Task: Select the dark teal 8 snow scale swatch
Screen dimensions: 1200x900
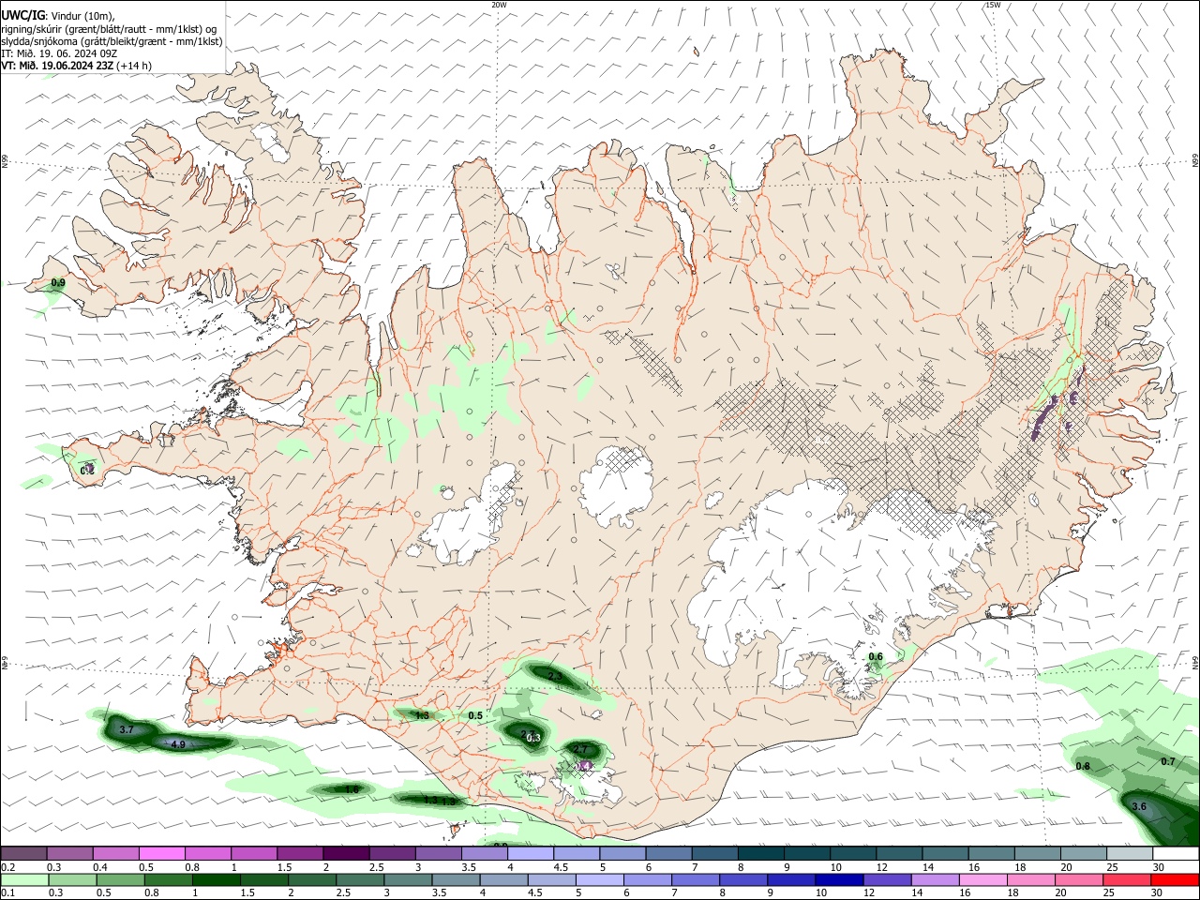Action: [x=759, y=853]
